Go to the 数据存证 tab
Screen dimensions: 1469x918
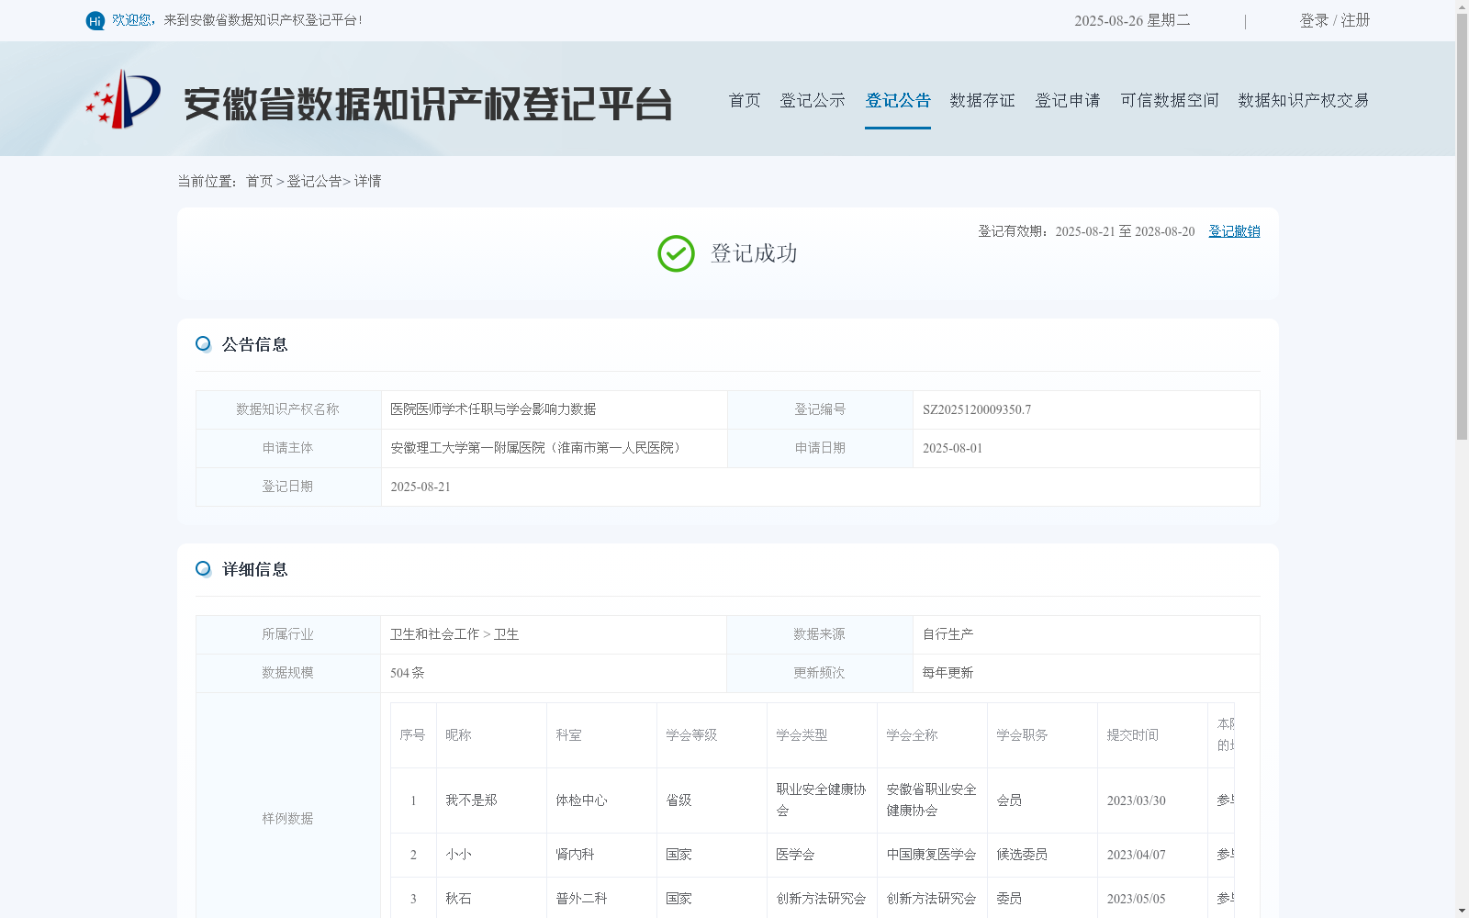(x=982, y=100)
